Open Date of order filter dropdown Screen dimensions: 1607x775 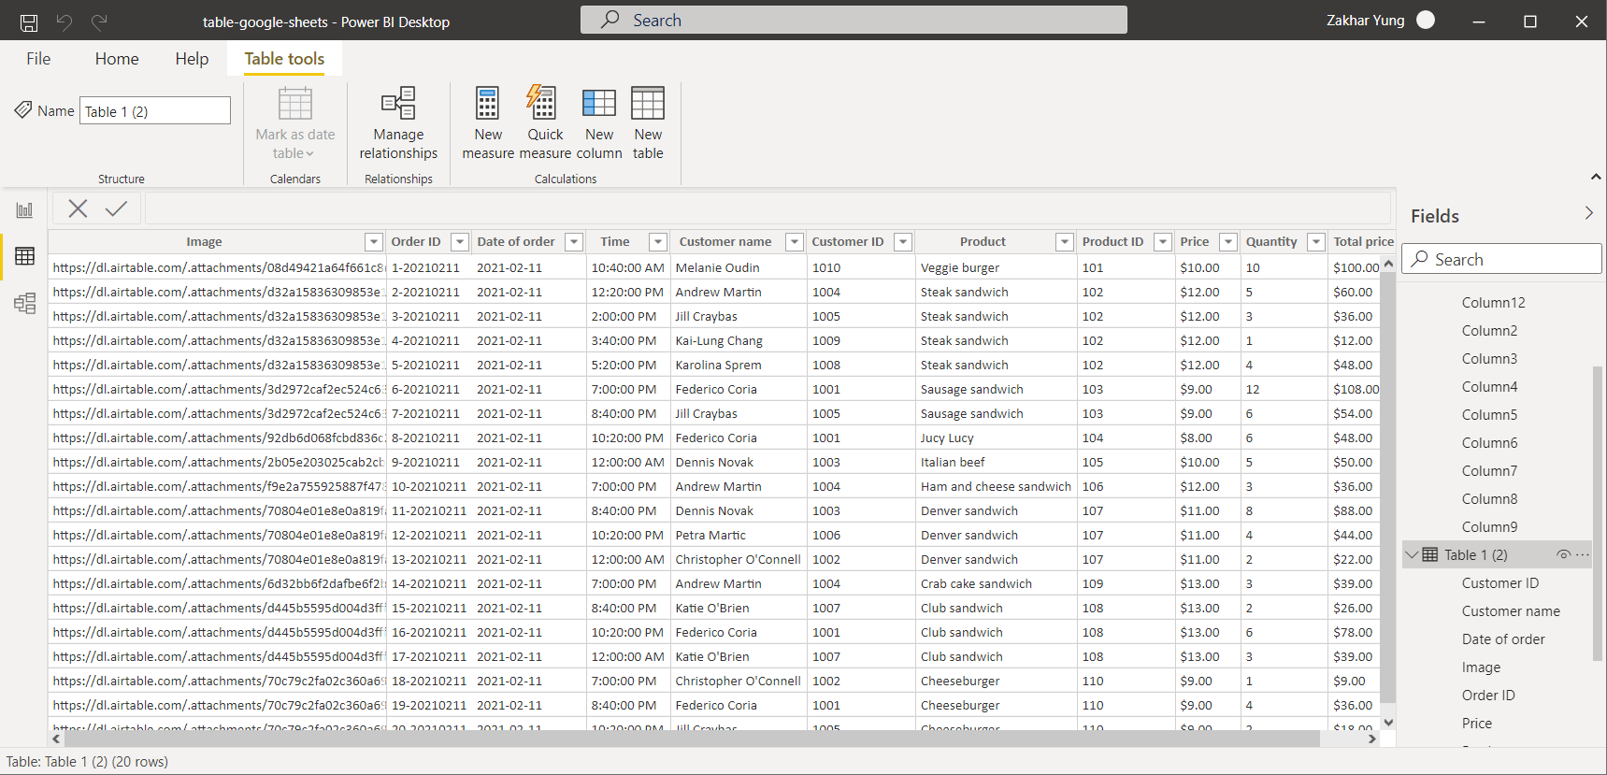575,242
